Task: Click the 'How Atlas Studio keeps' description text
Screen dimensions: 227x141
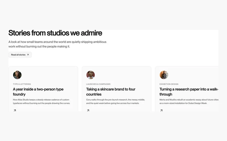Action: click(41, 101)
